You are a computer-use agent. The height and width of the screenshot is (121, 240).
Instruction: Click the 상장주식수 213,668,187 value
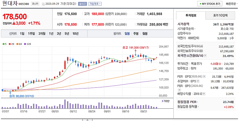pyautogui.click(x=226, y=34)
